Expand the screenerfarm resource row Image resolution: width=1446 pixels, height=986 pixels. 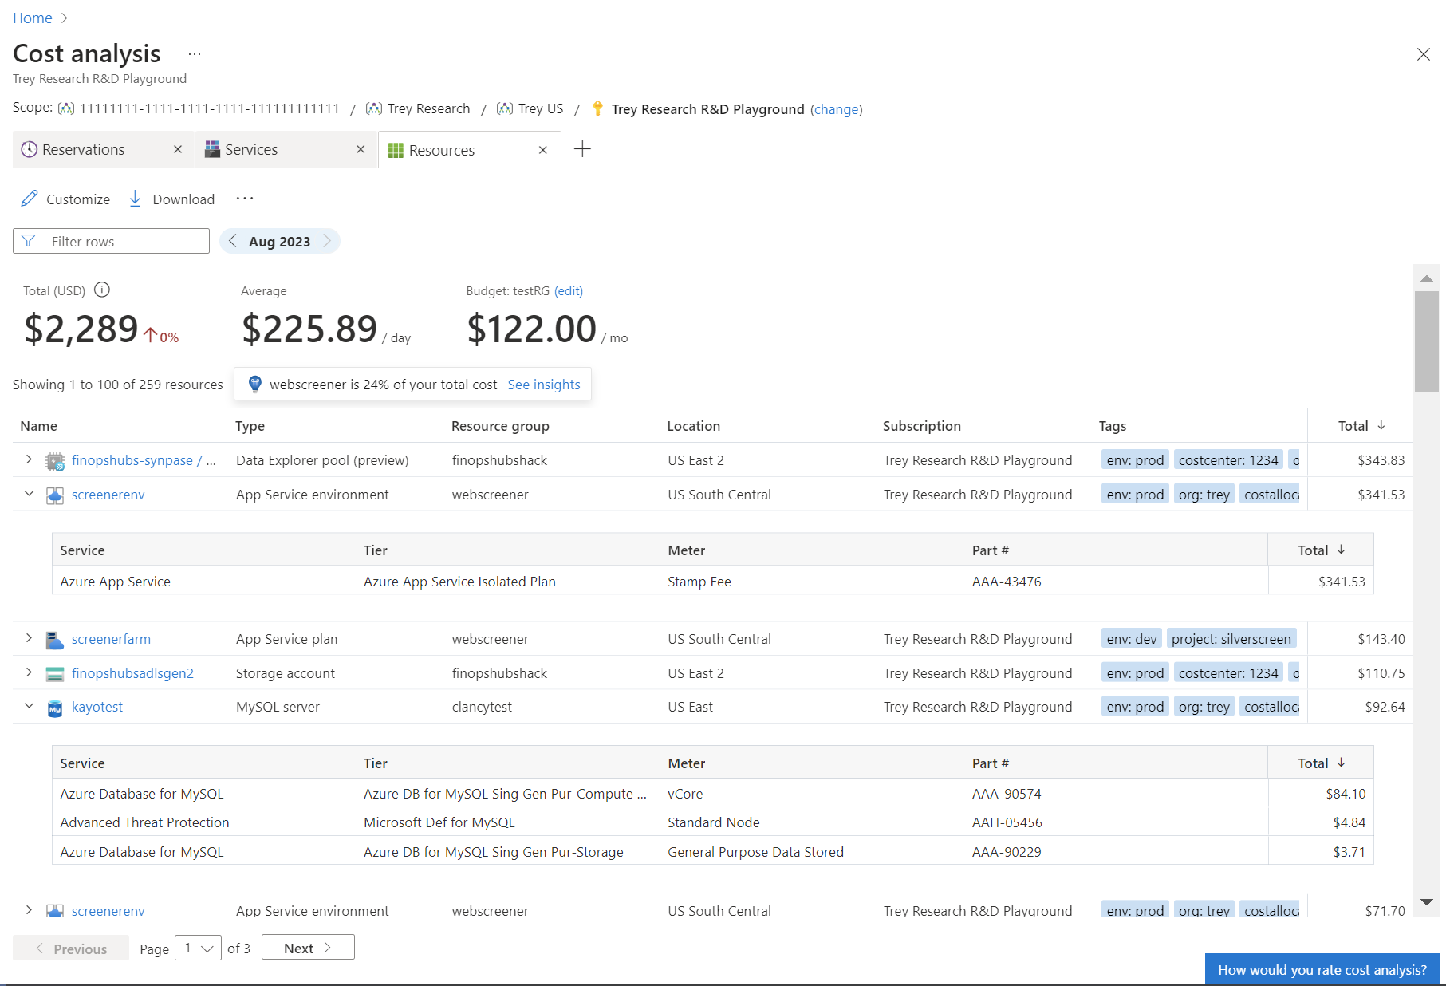29,638
